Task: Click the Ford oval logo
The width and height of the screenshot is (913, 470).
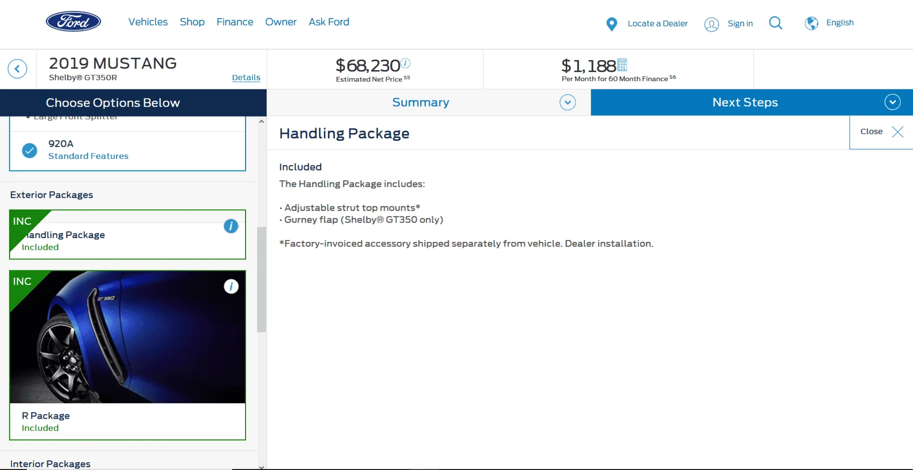Action: pos(74,22)
